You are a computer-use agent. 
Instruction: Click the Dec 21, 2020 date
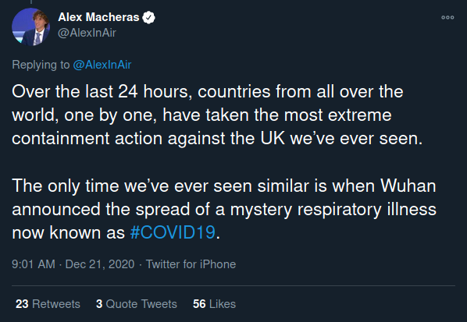(x=100, y=264)
